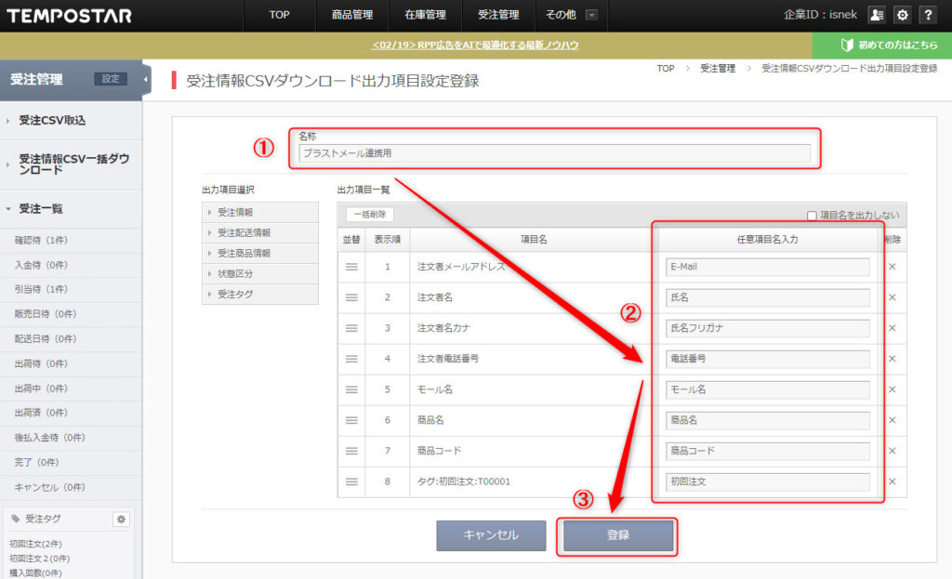The image size is (952, 579).
Task: Remove the 商品コード row using X
Action: [892, 451]
